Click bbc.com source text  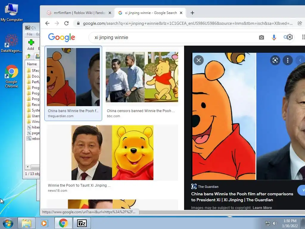click(113, 116)
